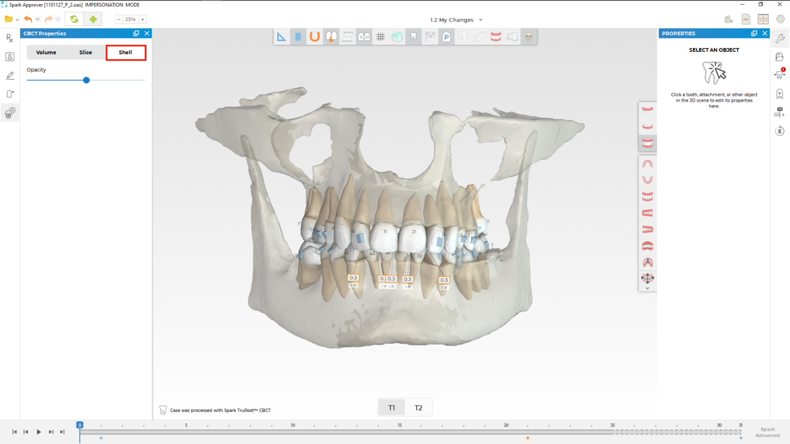Select the tooth numbering display tool
Viewport: 790px width, 444px height.
tap(364, 36)
